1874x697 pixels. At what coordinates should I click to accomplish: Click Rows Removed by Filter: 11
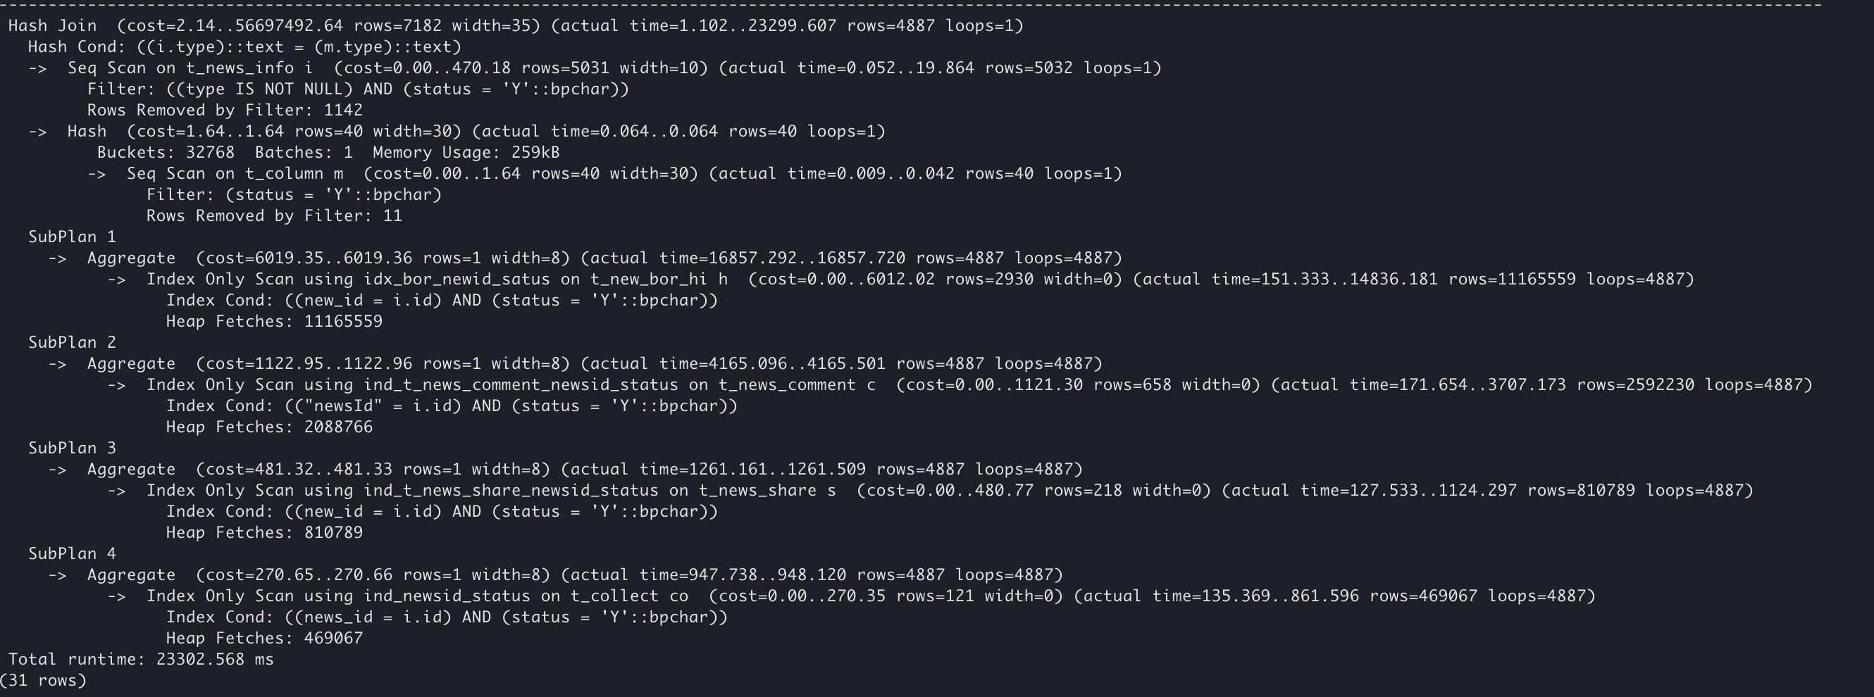pyautogui.click(x=274, y=216)
